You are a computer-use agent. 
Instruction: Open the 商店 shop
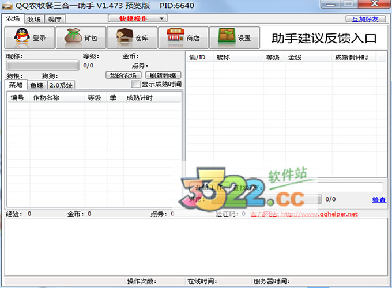pos(183,38)
